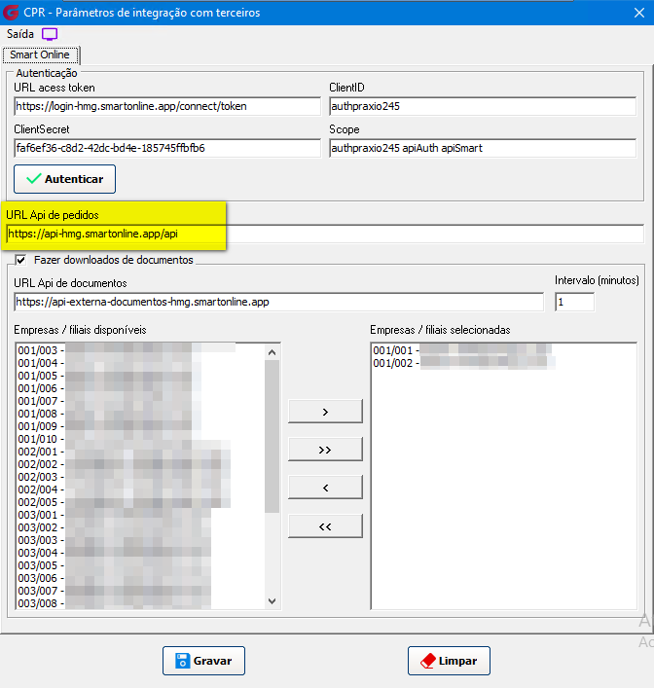Click the available list scrollbar thumb
The height and width of the screenshot is (688, 654).
(x=272, y=436)
